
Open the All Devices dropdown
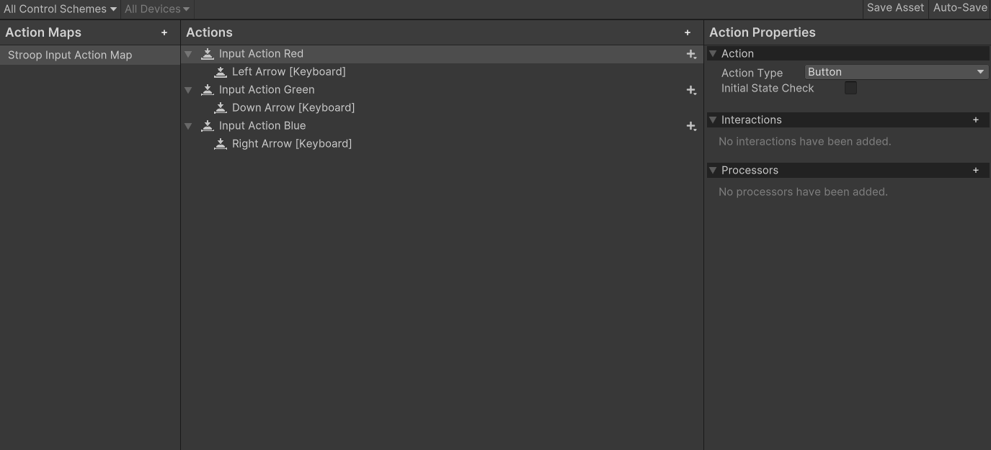(x=157, y=9)
